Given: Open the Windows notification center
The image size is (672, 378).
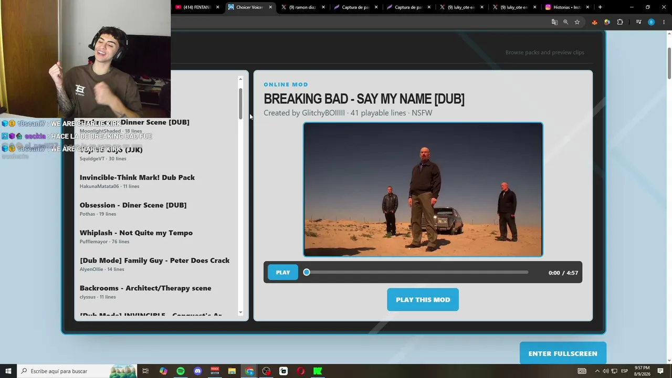Looking at the screenshot, I should point(660,371).
